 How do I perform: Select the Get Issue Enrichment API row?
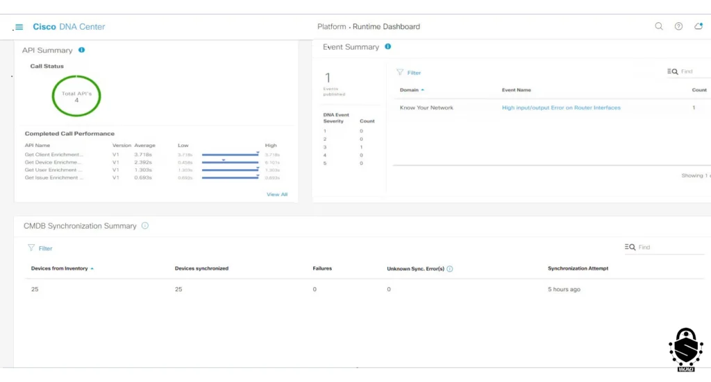[x=152, y=177]
